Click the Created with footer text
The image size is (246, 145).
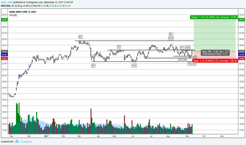point(7,142)
